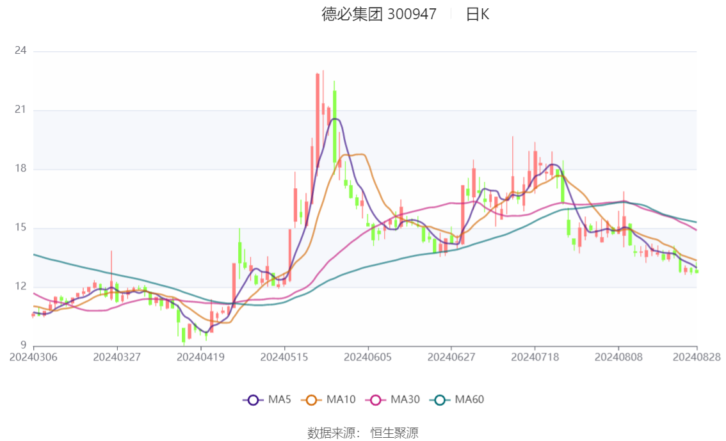The width and height of the screenshot is (726, 441).
Task: Click y-axis value 15
Action: pyautogui.click(x=20, y=227)
